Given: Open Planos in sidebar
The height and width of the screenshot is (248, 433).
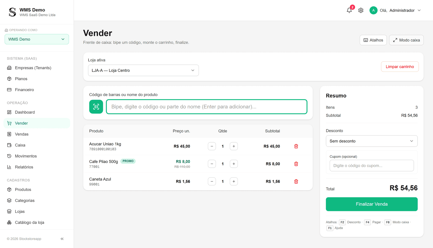Looking at the screenshot, I should [x=37, y=79].
